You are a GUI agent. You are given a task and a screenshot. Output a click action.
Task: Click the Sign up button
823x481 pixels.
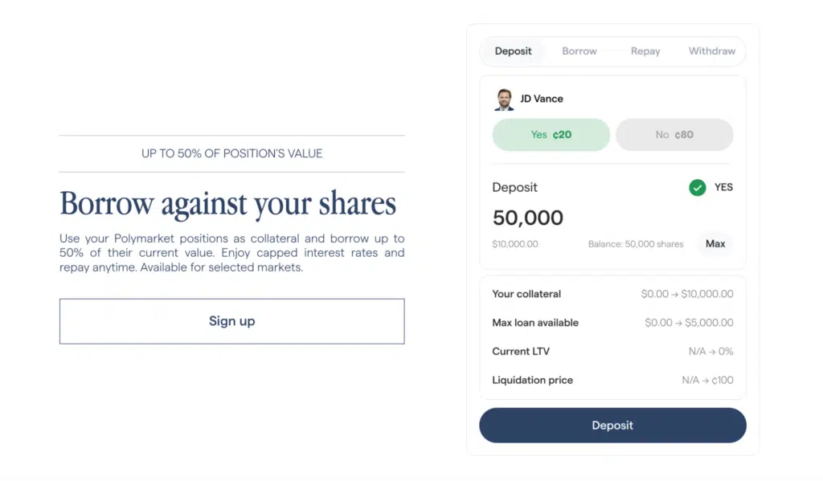[231, 321]
